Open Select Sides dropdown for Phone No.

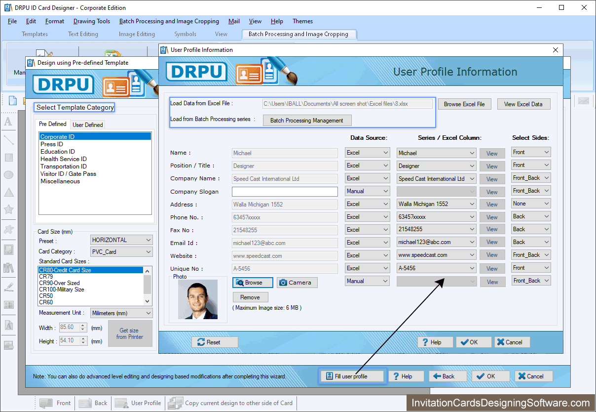531,216
